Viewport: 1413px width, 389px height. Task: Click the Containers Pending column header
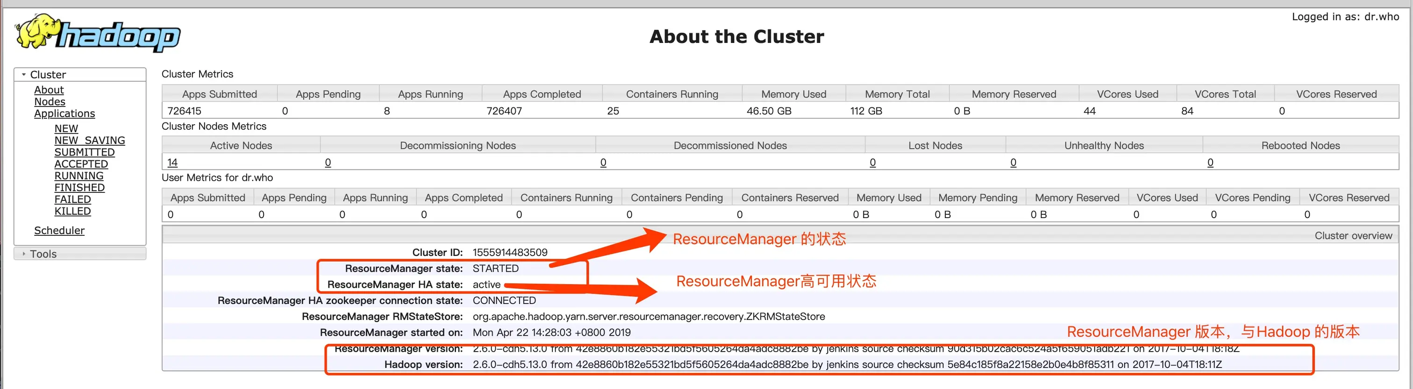click(677, 198)
